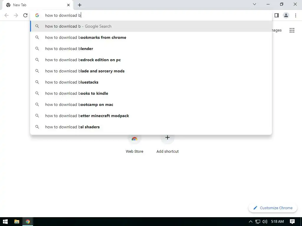This screenshot has height=226, width=302.
Task: Open the Windows Start menu
Action: pos(5,222)
